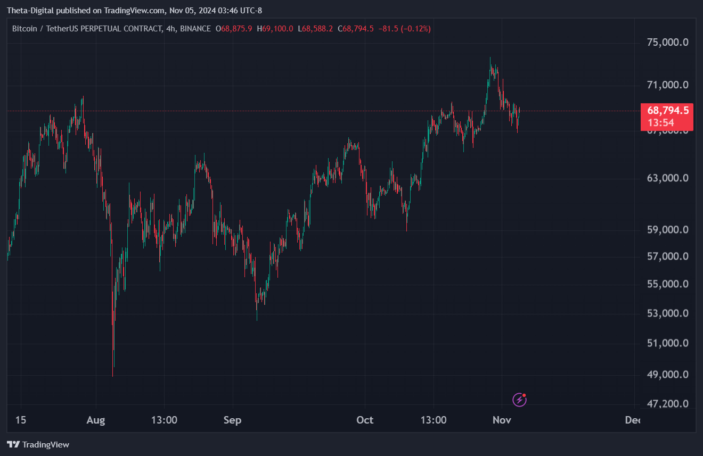Click the Sep label on time axis
The height and width of the screenshot is (456, 703).
(232, 420)
